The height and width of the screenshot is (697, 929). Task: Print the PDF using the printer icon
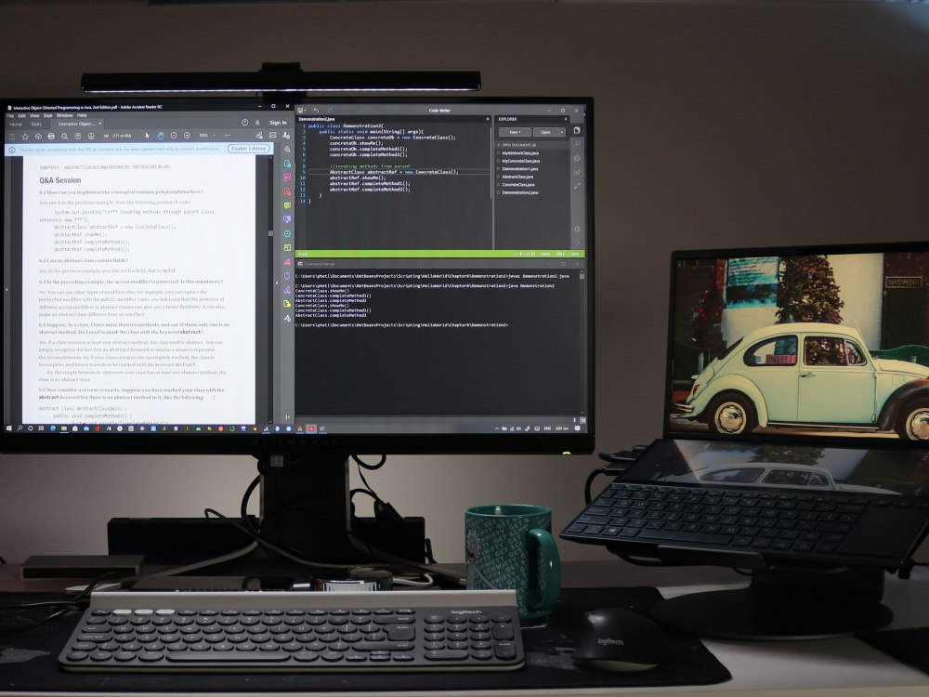[51, 137]
